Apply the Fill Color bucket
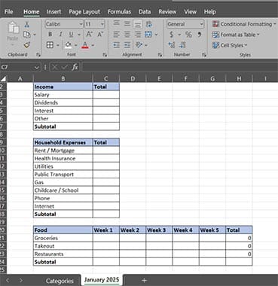278x286 pixels. pos(68,45)
